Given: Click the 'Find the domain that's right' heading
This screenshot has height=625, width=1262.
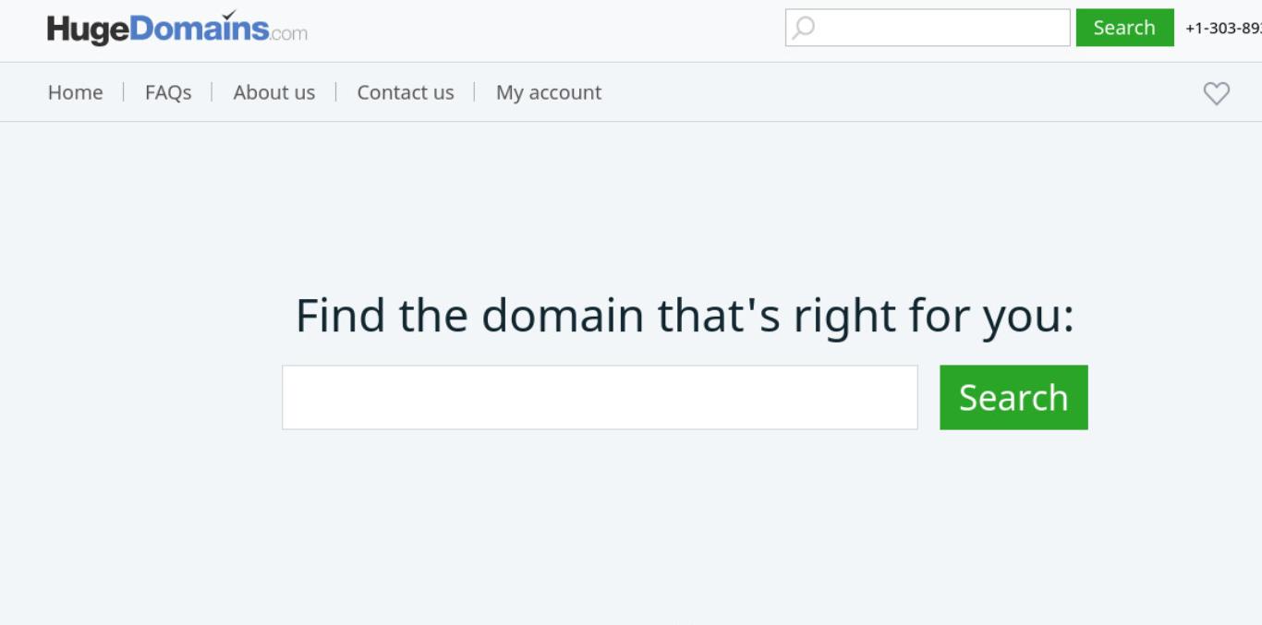Looking at the screenshot, I should pyautogui.click(x=685, y=316).
